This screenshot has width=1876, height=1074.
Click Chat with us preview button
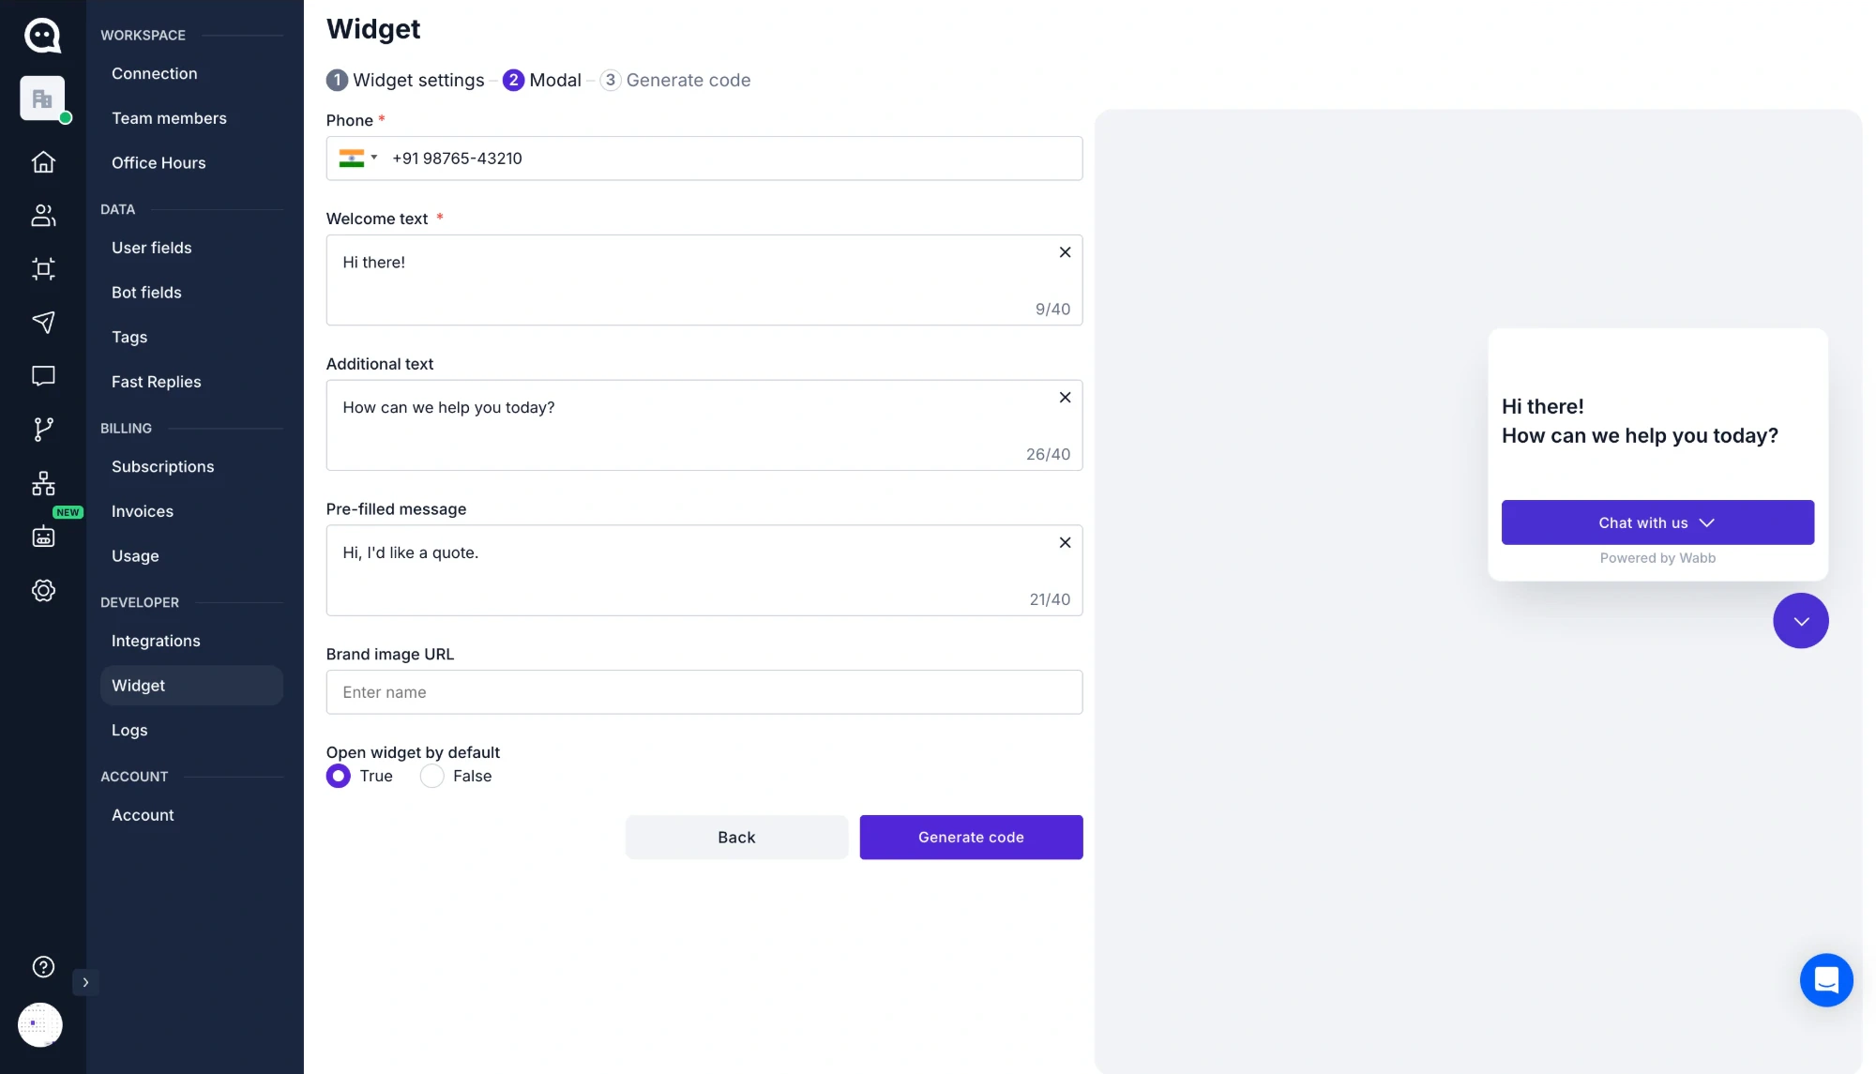pos(1657,522)
